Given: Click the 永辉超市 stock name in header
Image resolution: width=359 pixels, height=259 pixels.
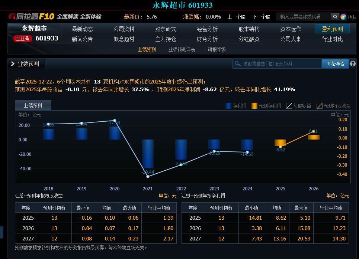Looking at the screenshot, I should [x=34, y=28].
